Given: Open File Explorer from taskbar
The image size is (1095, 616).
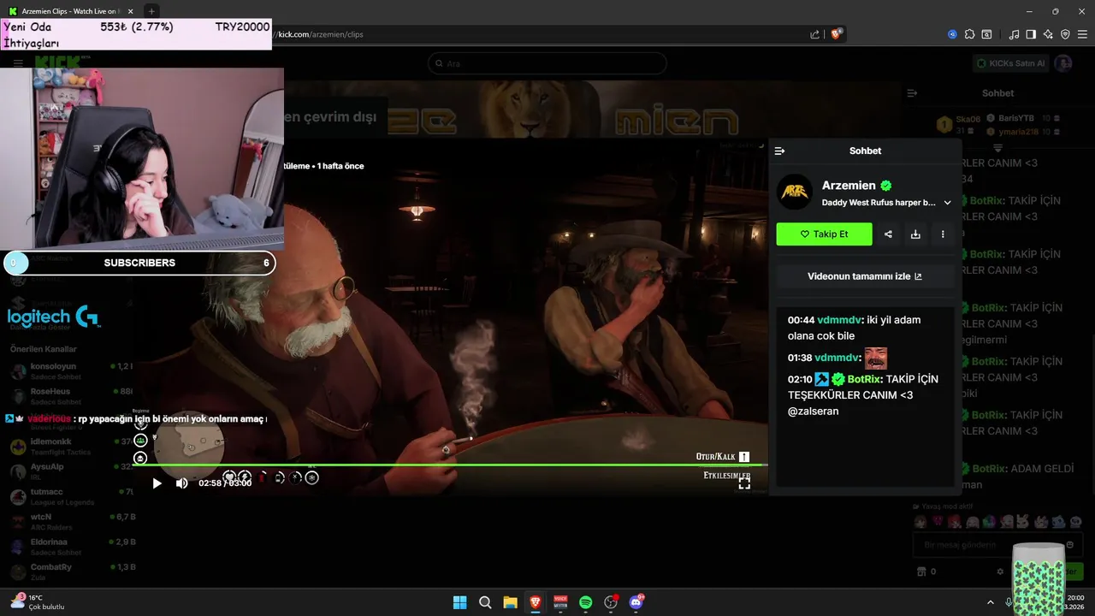Looking at the screenshot, I should coord(510,602).
